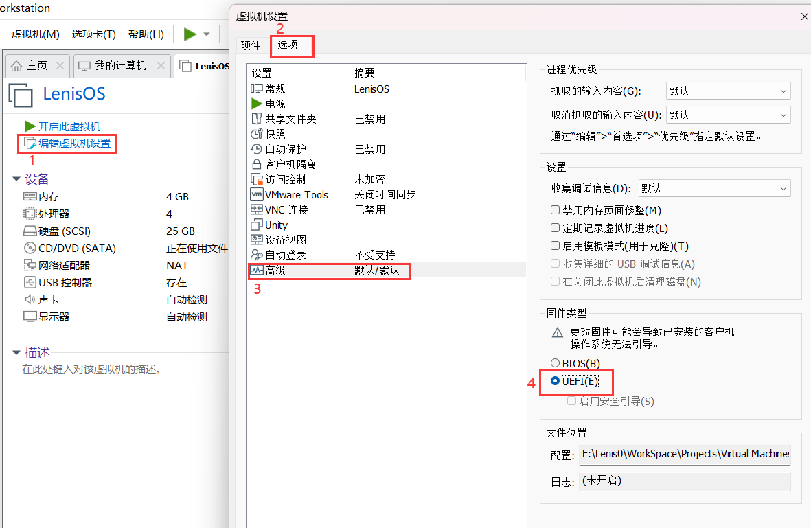Toggle 收集详细的 USB 调试信息(A) checkbox
This screenshot has width=811, height=528.
555,264
